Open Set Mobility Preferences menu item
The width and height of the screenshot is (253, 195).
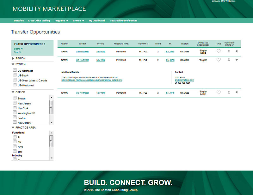coord(123,21)
